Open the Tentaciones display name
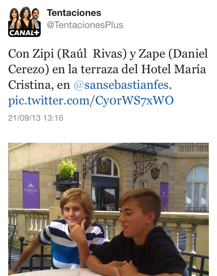The height and width of the screenshot is (276, 217). click(74, 13)
